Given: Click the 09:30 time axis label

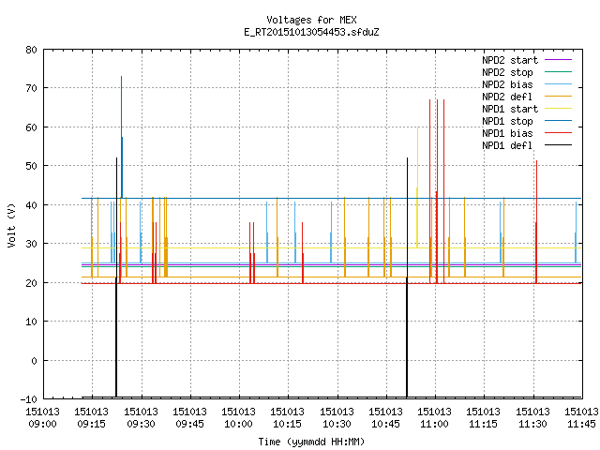Looking at the screenshot, I should 141,424.
